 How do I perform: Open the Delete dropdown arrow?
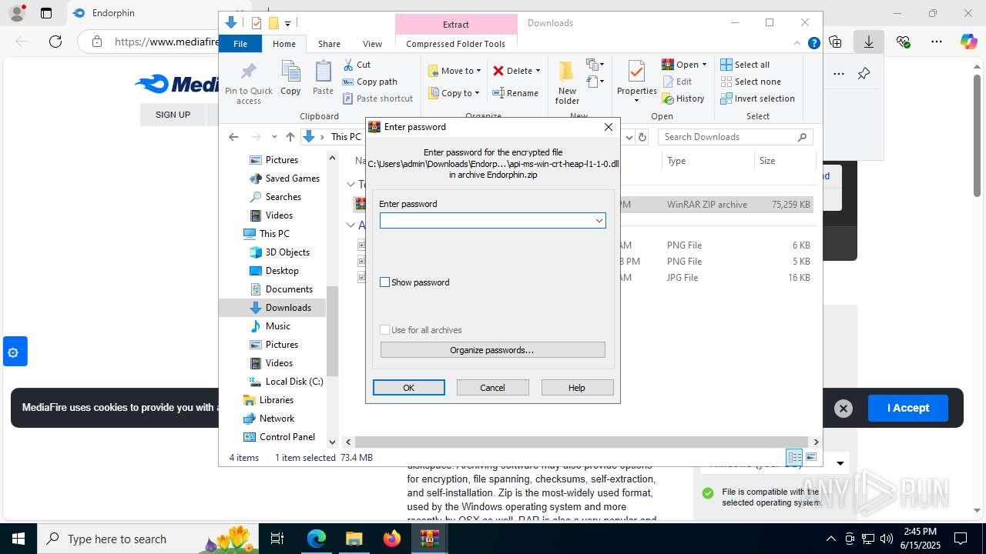538,71
